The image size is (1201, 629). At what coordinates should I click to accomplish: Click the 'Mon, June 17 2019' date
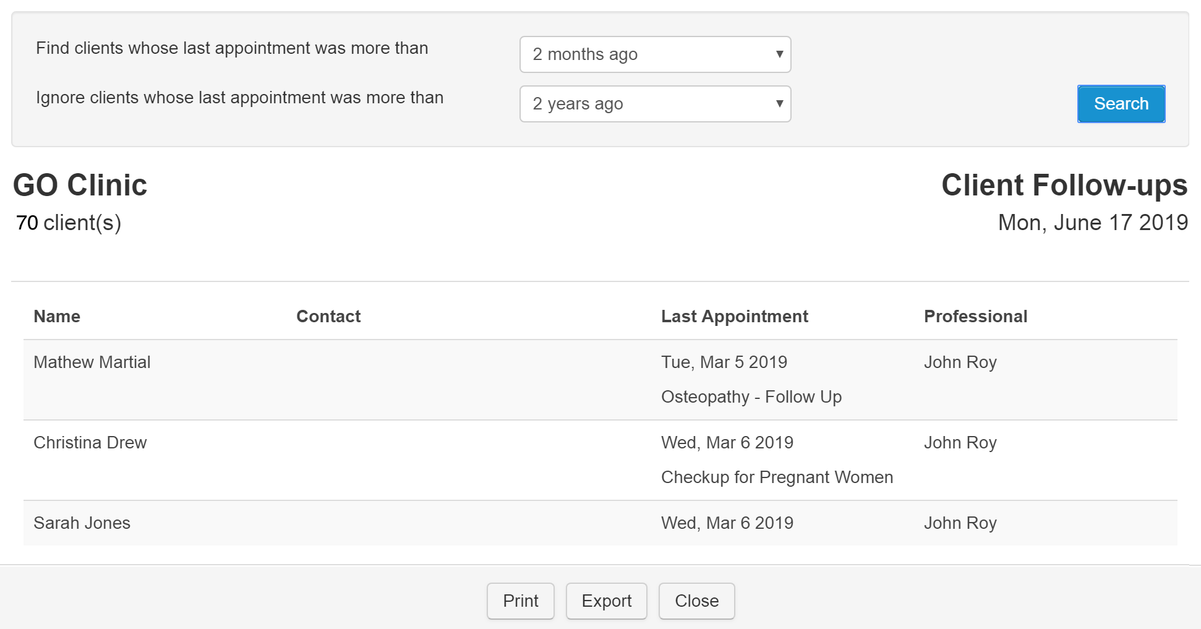tap(1093, 223)
